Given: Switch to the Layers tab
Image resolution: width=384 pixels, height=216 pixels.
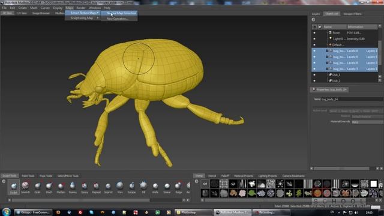Looking at the screenshot, I should click(x=316, y=14).
